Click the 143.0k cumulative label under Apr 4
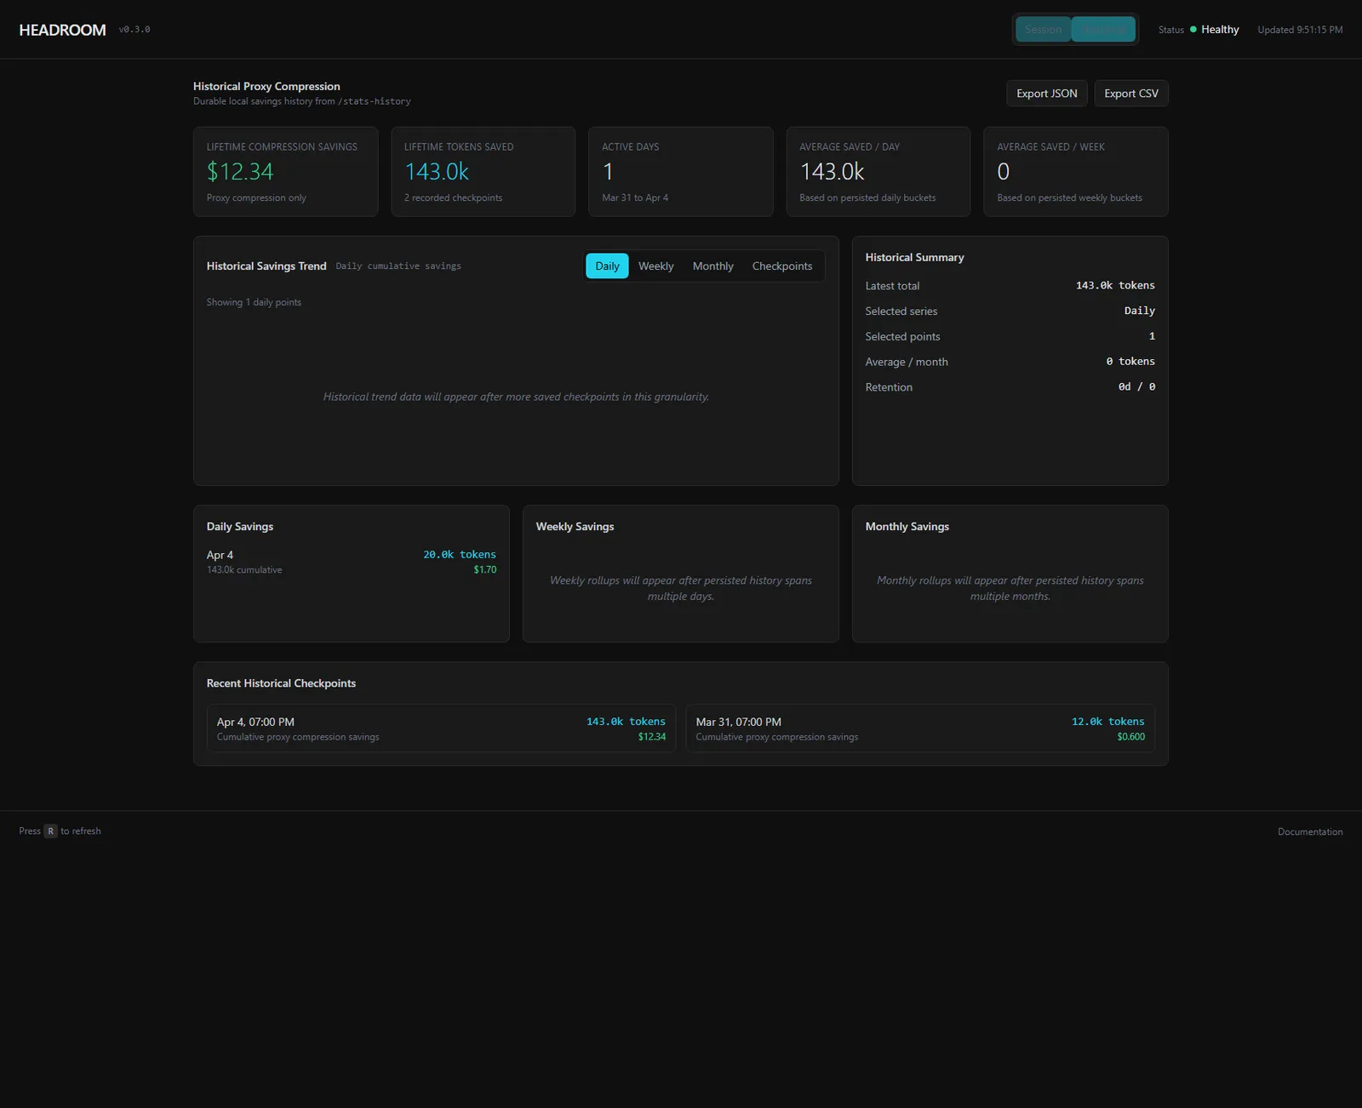Screen dimensions: 1362x1108 (244, 570)
